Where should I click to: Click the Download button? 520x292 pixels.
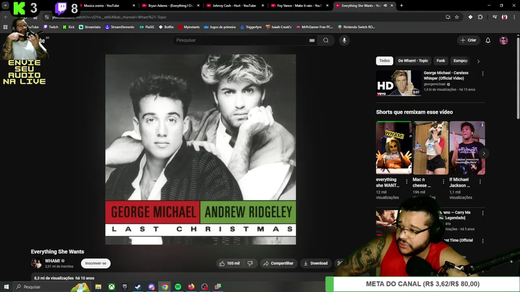point(316,263)
